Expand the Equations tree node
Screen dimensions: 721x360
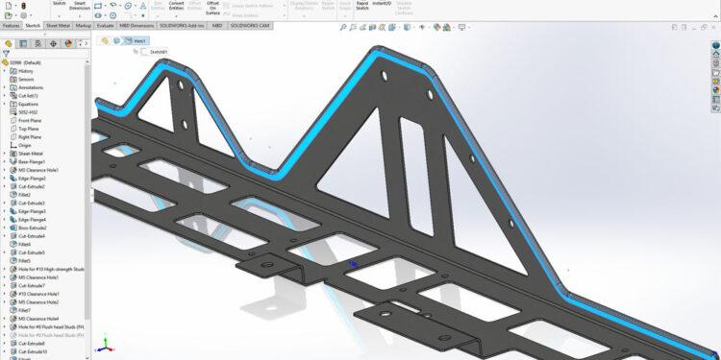[5, 104]
